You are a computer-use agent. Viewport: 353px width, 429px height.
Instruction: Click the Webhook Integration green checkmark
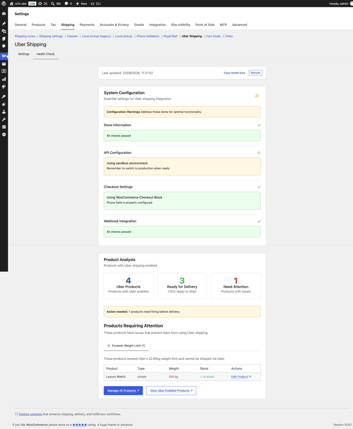(x=259, y=221)
